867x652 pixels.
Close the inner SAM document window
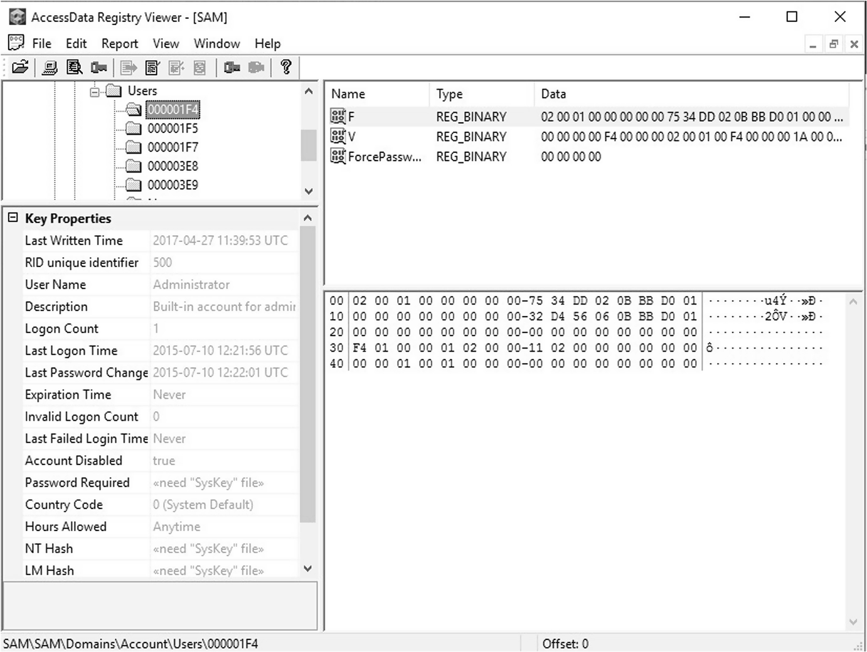tap(854, 44)
